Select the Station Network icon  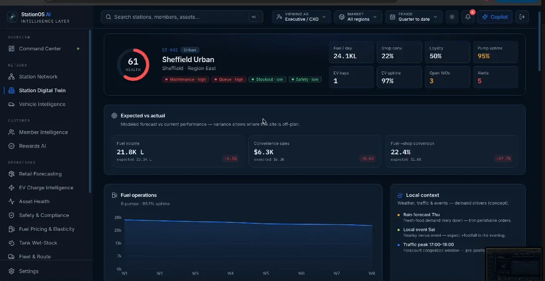click(x=11, y=77)
